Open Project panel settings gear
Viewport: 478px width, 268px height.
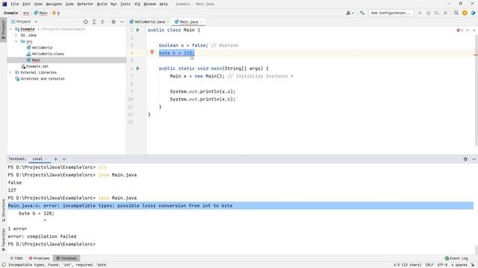[x=114, y=22]
